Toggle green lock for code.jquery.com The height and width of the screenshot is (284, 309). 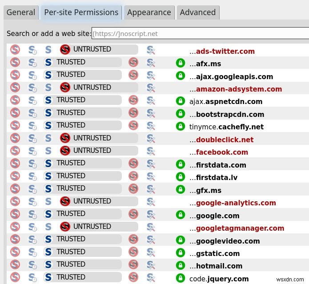(x=181, y=278)
